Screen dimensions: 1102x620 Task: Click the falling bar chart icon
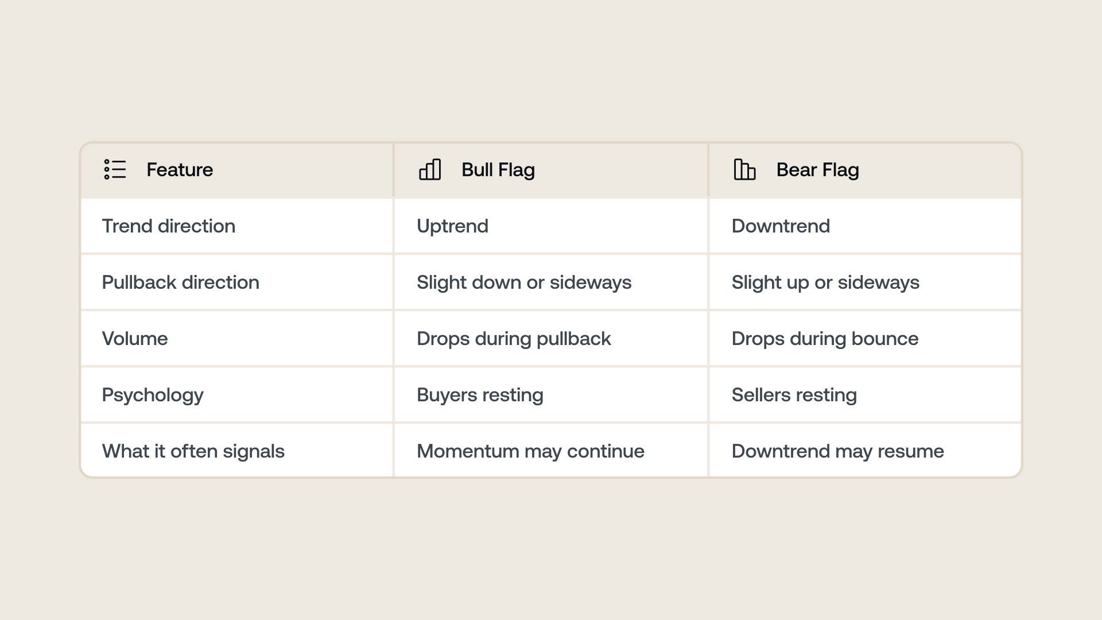click(744, 169)
